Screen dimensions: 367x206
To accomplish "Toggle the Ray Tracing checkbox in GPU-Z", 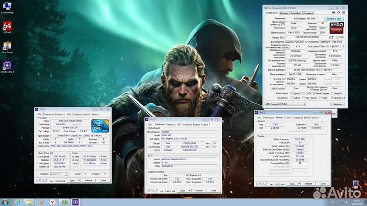I will point(304,98).
